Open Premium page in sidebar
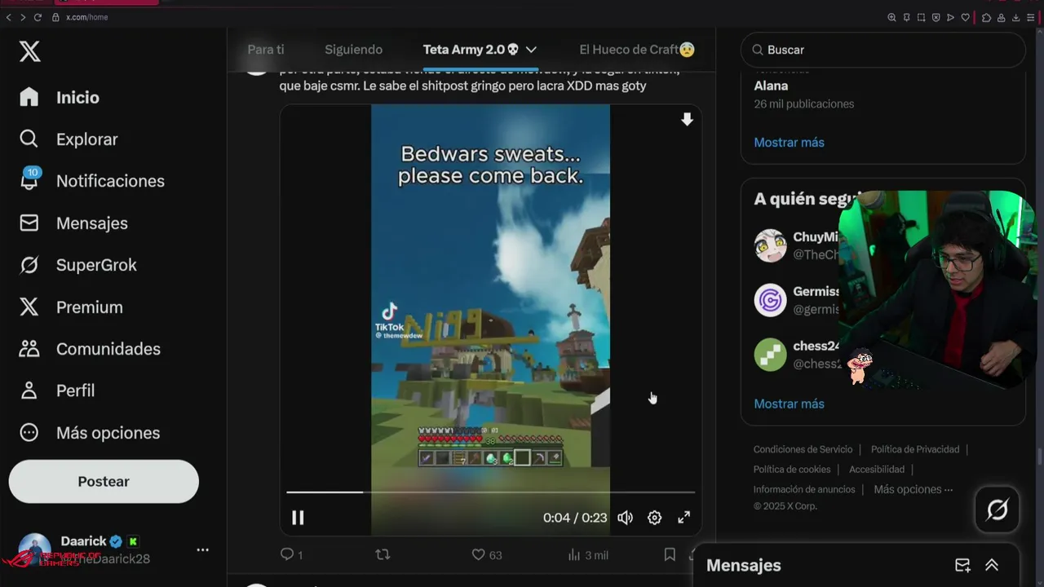The width and height of the screenshot is (1044, 587). pos(70,307)
